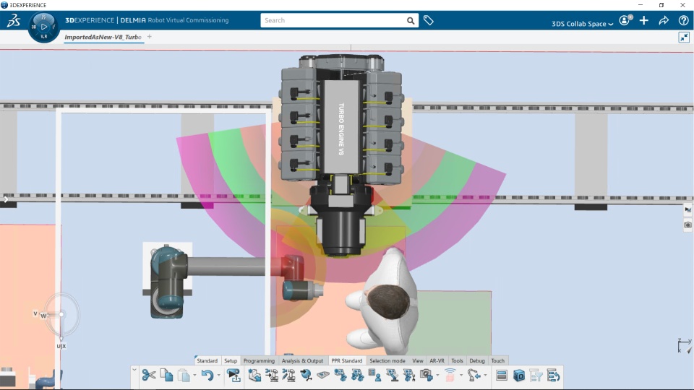Click the Copy icon in toolbar
Screen dimensions: 694x390
[x=166, y=376]
